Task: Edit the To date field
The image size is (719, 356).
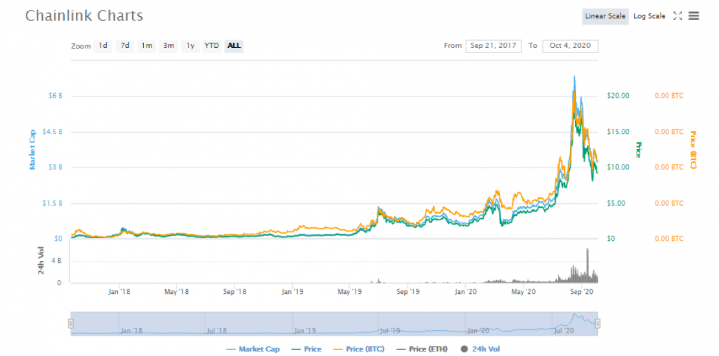Action: (570, 46)
